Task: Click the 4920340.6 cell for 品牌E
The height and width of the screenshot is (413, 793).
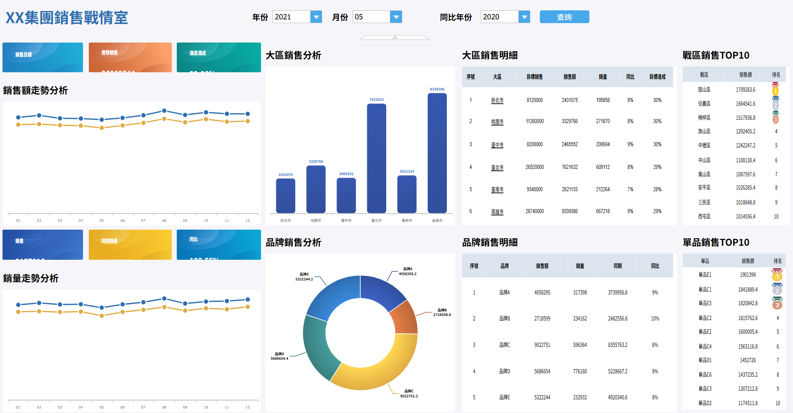Action: 617,397
